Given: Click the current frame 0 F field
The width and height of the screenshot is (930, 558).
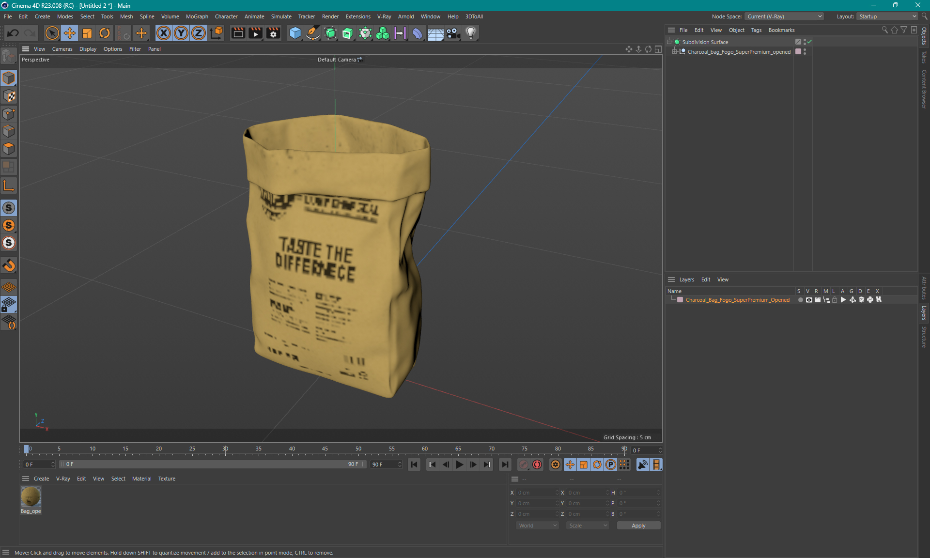Looking at the screenshot, I should pyautogui.click(x=646, y=450).
